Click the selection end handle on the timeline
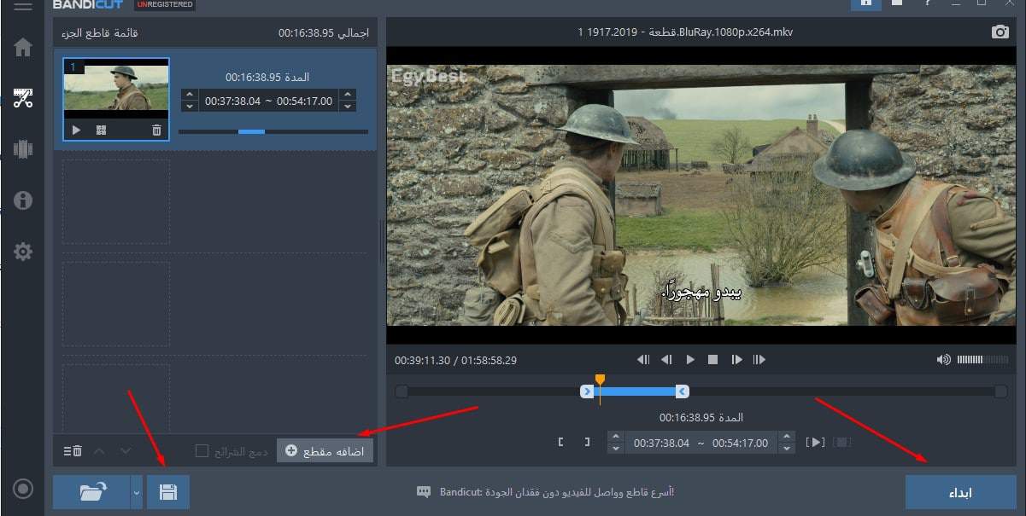 [x=682, y=391]
